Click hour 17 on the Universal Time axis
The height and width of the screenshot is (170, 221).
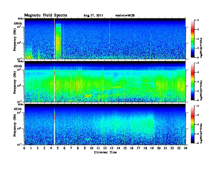click(139, 148)
